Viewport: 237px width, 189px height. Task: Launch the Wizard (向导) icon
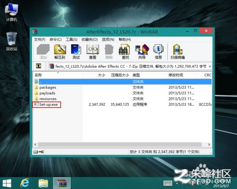(x=142, y=52)
